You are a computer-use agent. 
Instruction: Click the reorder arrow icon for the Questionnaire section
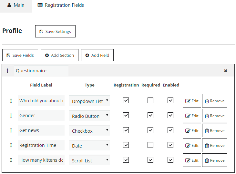(8, 71)
